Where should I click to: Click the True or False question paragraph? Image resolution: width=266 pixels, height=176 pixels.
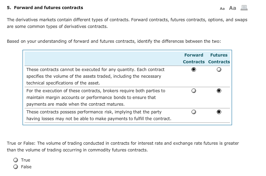pos(123,147)
